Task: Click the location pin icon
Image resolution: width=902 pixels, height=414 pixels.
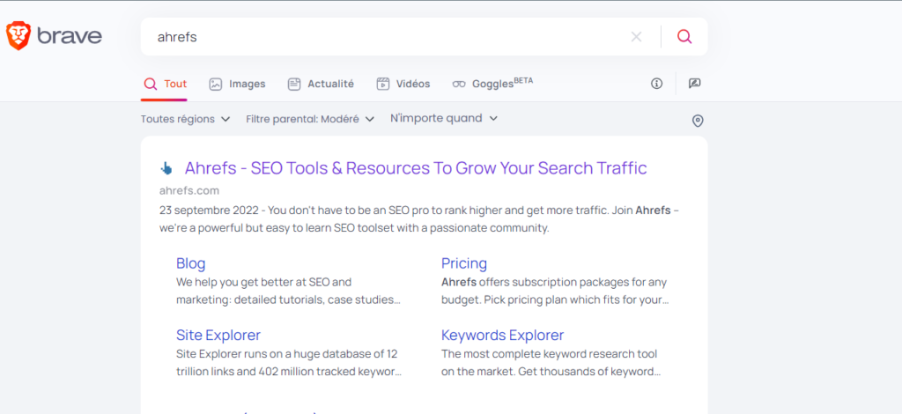Action: 698,121
